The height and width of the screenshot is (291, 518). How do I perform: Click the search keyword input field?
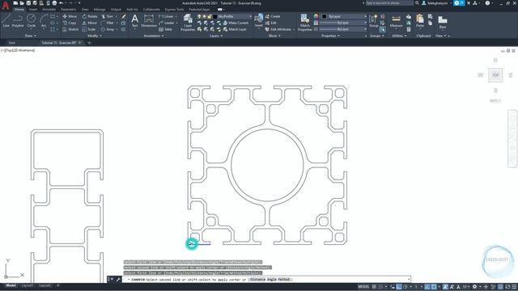(389, 3)
